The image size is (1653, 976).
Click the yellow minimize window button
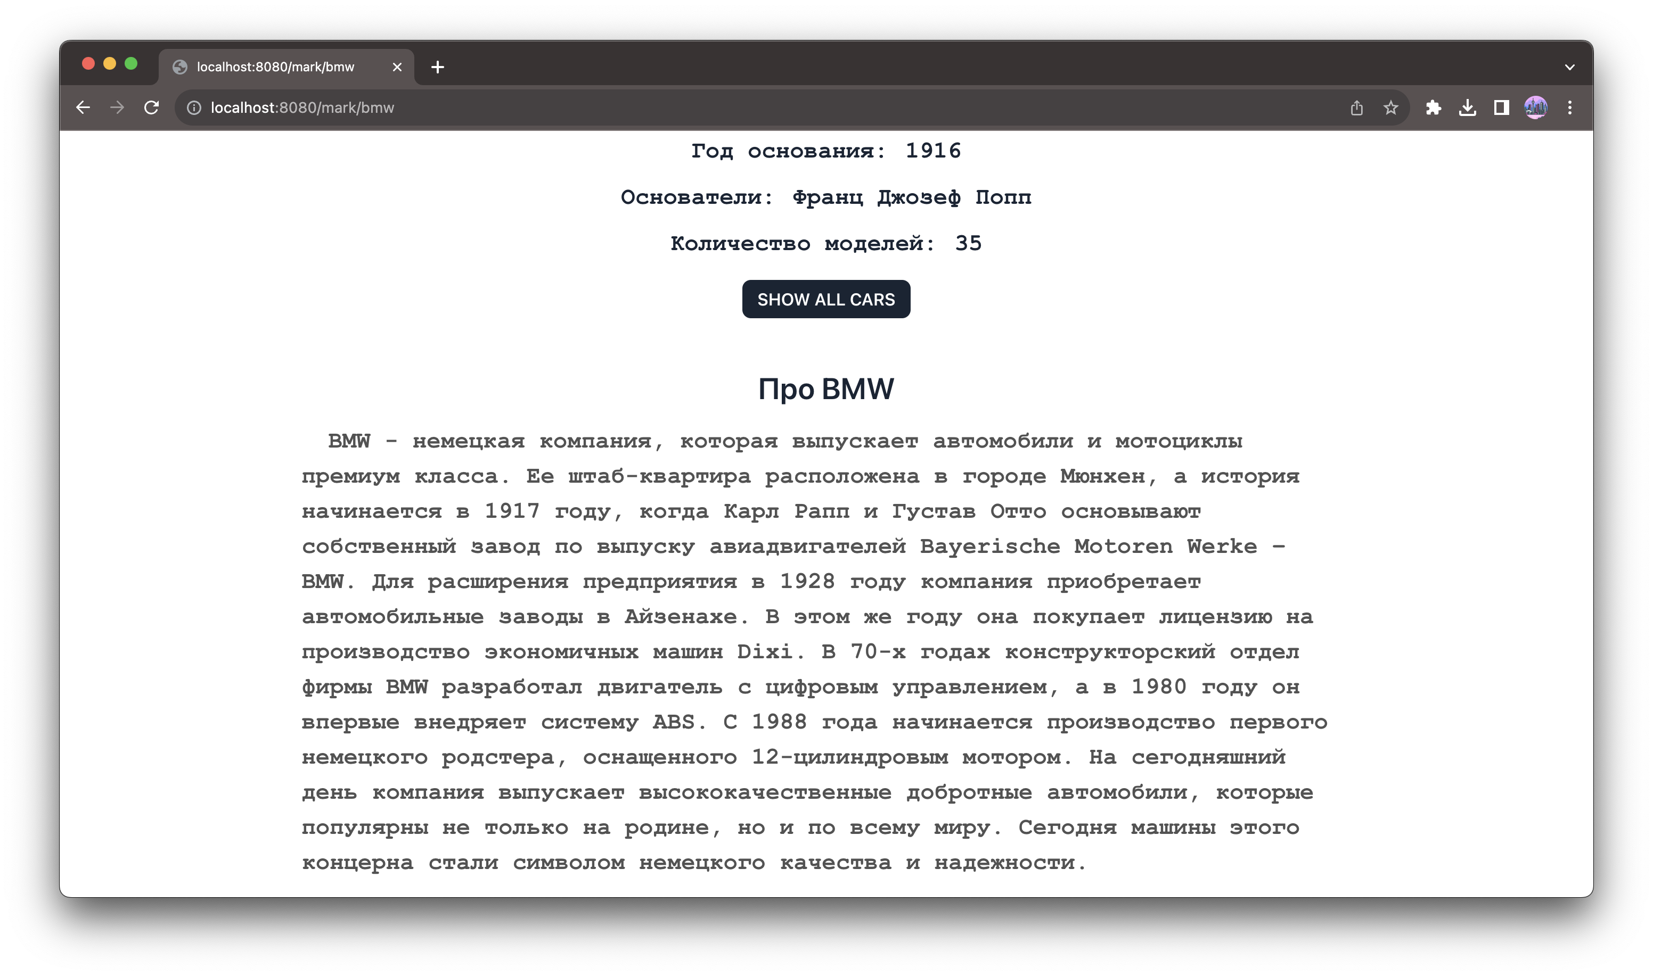[x=110, y=63]
